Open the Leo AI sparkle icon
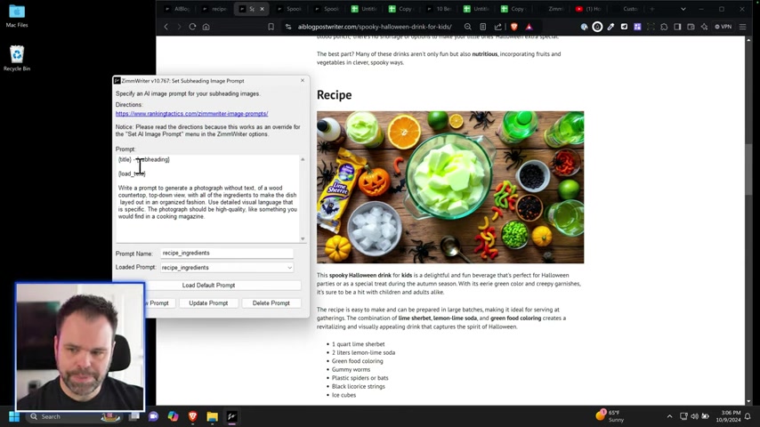The height and width of the screenshot is (427, 760). (704, 28)
